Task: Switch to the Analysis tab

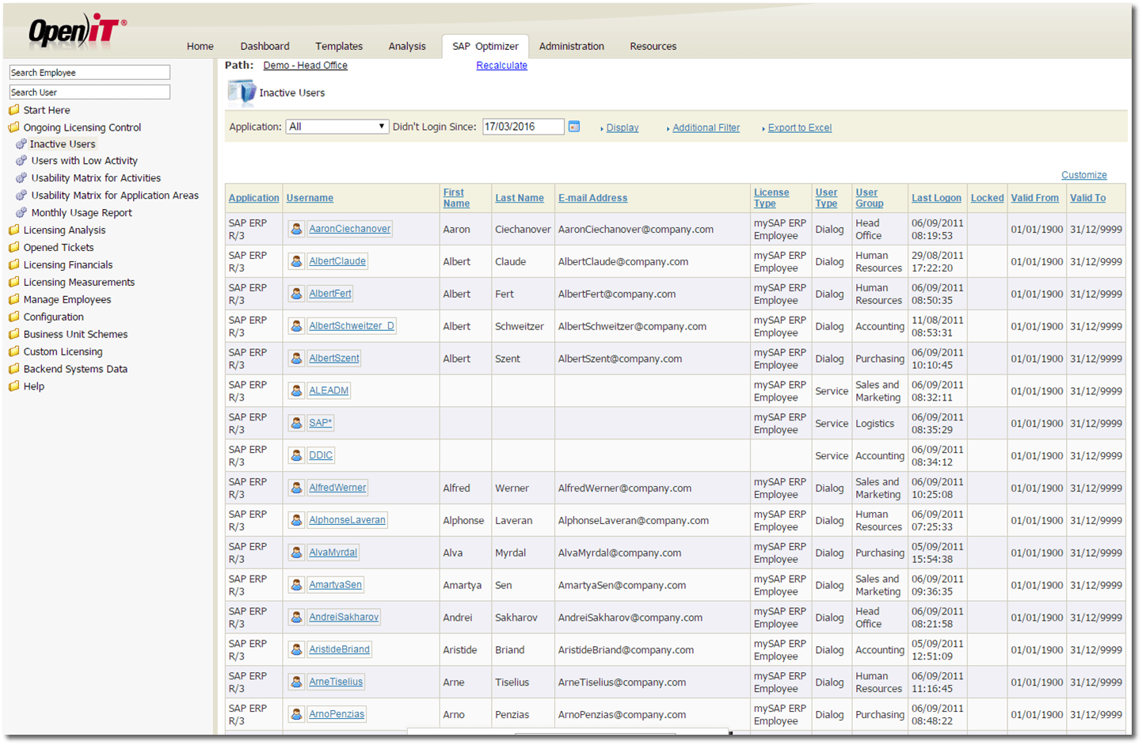Action: pyautogui.click(x=407, y=47)
